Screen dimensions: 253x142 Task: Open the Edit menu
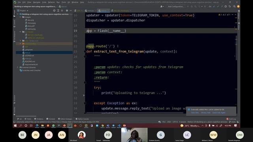(24, 2)
